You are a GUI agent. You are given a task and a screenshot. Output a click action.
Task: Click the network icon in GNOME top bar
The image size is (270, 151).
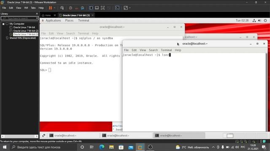click(254, 21)
